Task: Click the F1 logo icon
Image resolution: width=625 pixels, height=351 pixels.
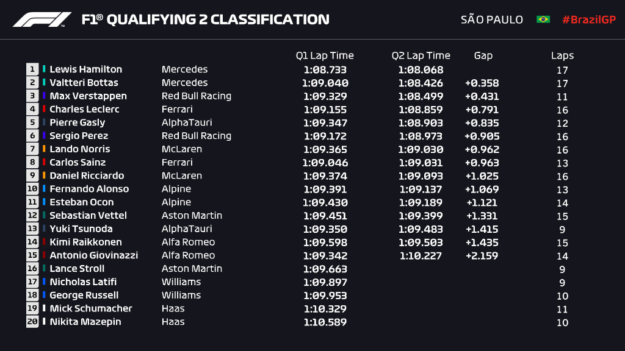Action: pyautogui.click(x=42, y=19)
